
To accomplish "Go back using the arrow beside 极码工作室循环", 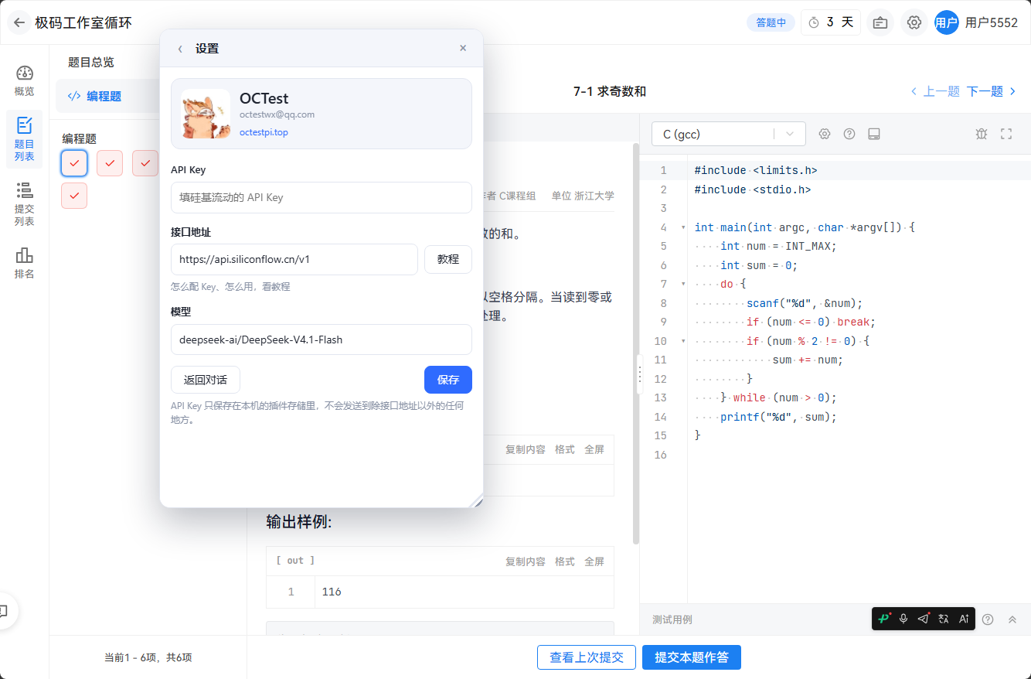I will tap(19, 22).
